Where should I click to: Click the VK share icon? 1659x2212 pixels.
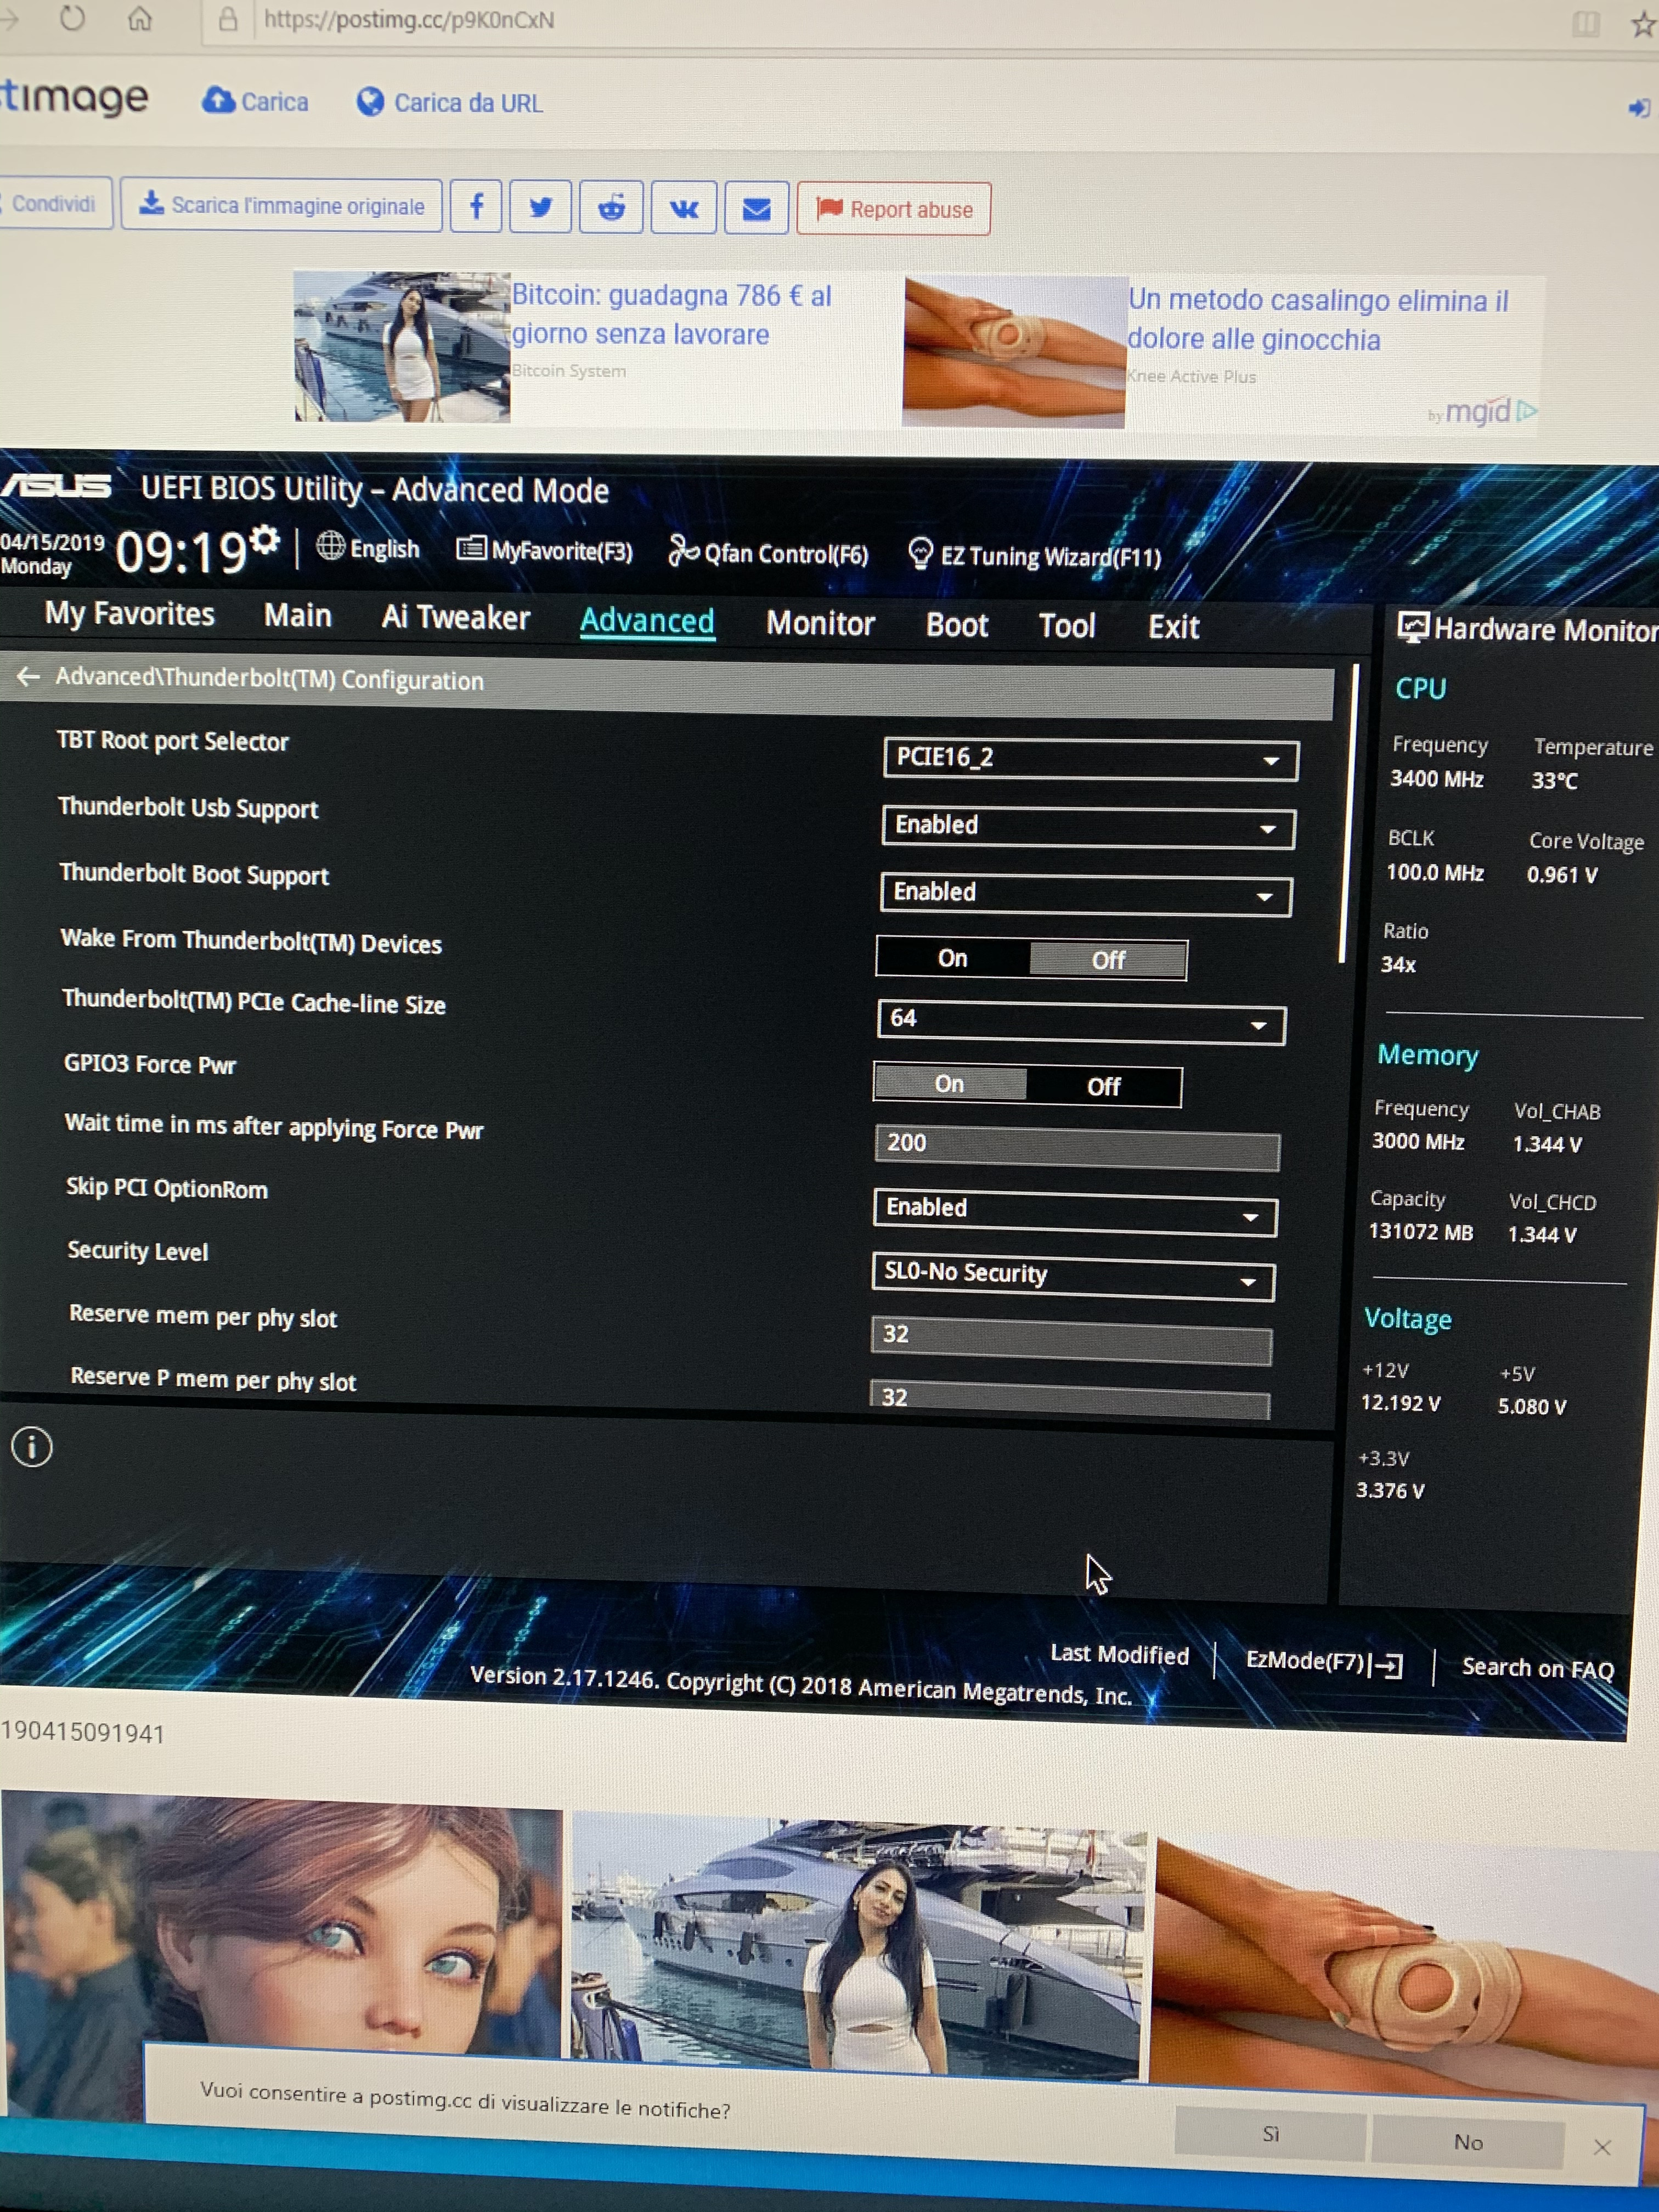(684, 209)
